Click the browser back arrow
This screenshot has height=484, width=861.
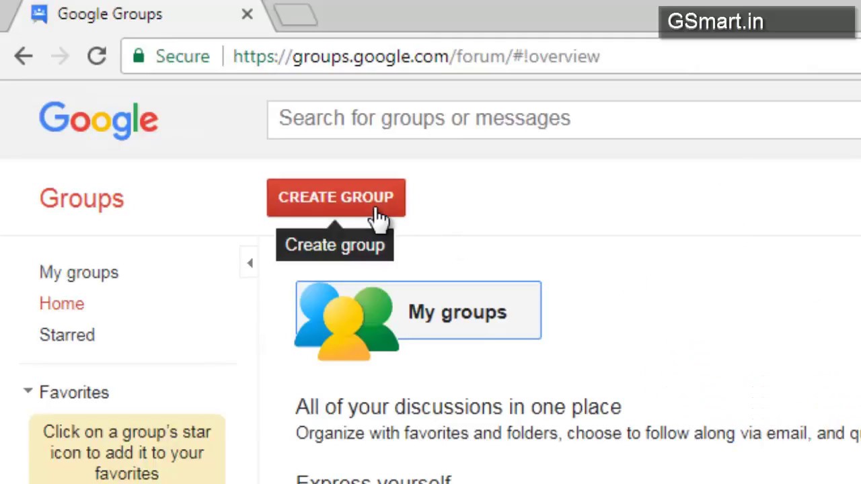(24, 56)
